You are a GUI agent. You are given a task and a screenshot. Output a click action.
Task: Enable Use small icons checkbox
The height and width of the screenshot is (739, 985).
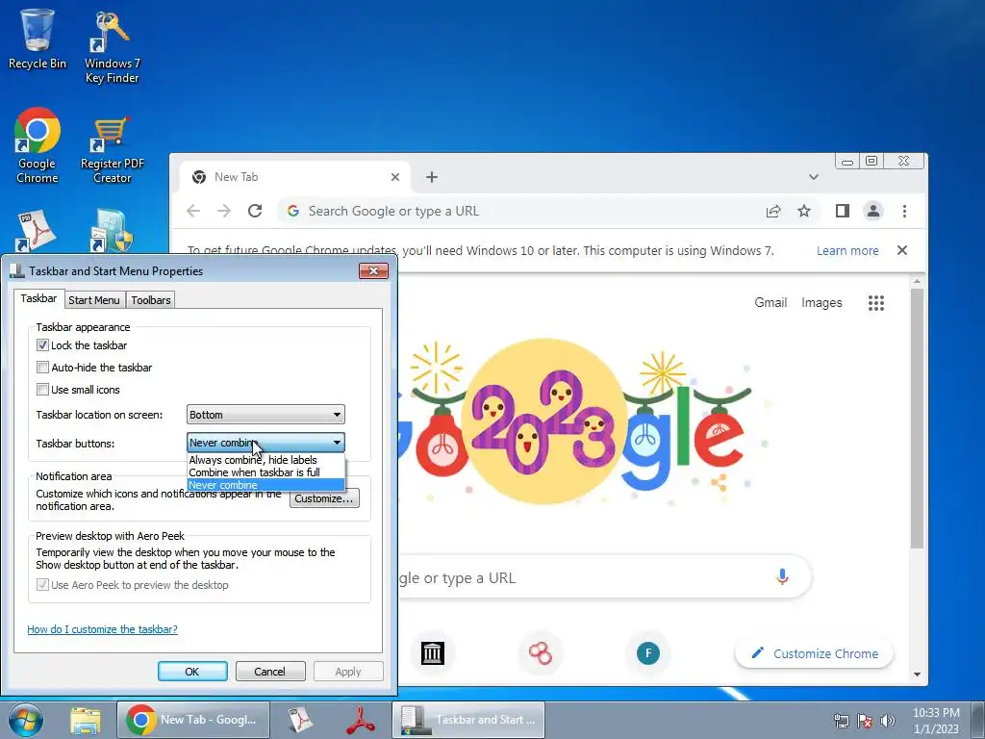42,390
